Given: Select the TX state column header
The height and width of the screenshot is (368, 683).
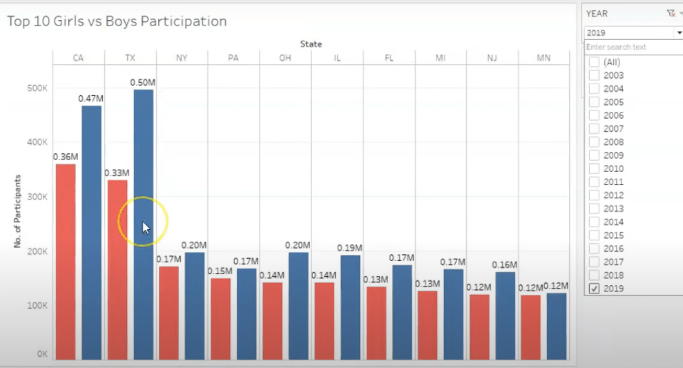Looking at the screenshot, I should (130, 58).
